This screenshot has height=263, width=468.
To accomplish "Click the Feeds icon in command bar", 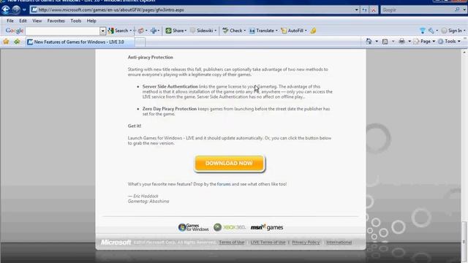I will click(385, 42).
